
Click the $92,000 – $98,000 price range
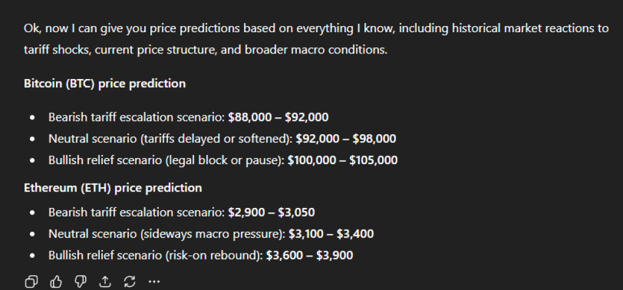tap(346, 139)
